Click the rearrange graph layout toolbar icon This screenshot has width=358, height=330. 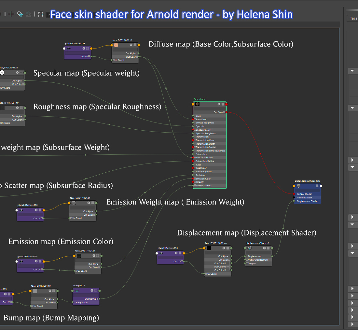click(40, 14)
